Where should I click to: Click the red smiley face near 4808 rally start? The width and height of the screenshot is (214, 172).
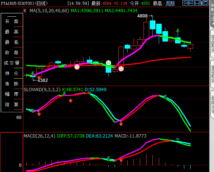[x=121, y=69]
